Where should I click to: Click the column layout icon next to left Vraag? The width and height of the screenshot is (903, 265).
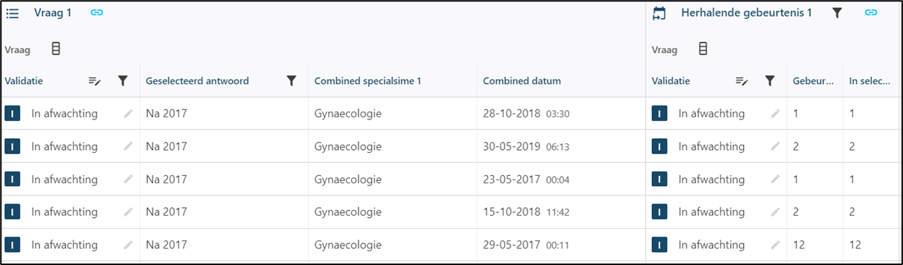point(56,49)
